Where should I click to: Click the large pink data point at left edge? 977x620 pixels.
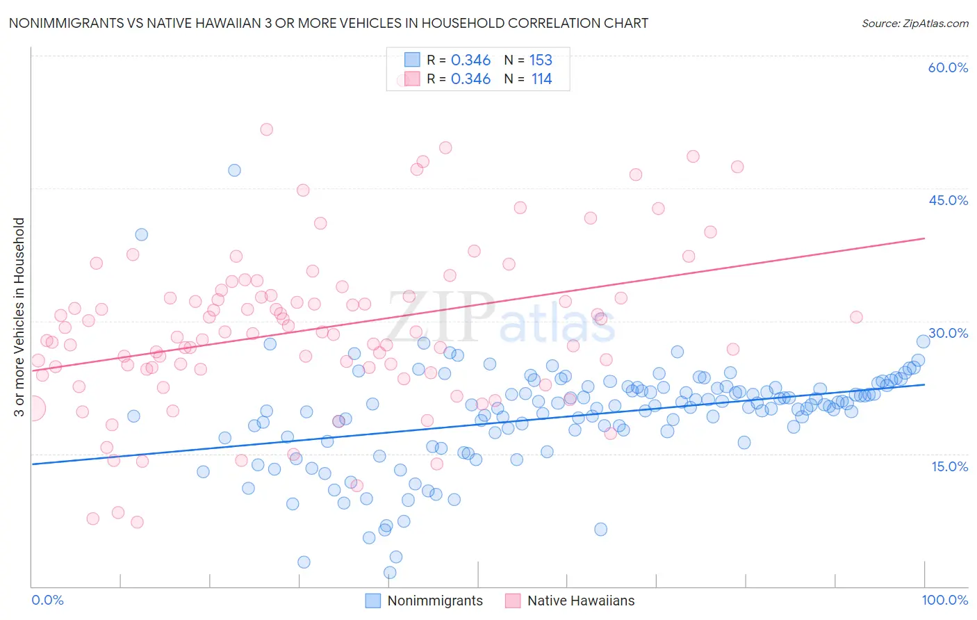[x=32, y=408]
